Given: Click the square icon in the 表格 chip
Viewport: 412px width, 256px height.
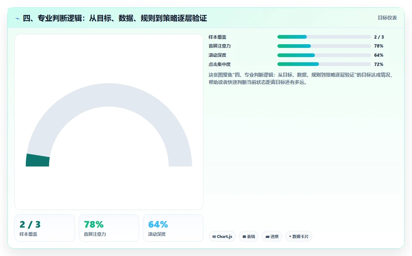Looking at the screenshot, I should pyautogui.click(x=244, y=236).
